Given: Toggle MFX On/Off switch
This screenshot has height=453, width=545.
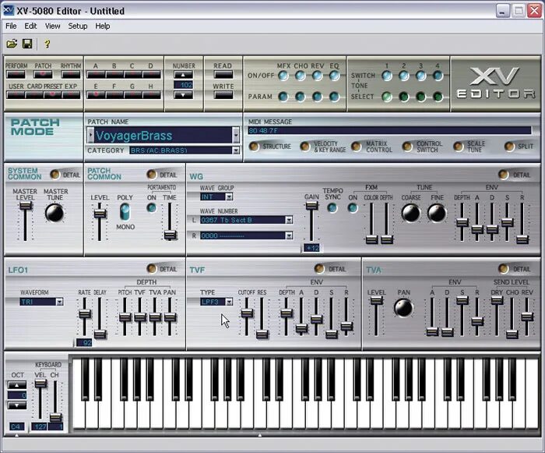Looking at the screenshot, I should (x=283, y=76).
